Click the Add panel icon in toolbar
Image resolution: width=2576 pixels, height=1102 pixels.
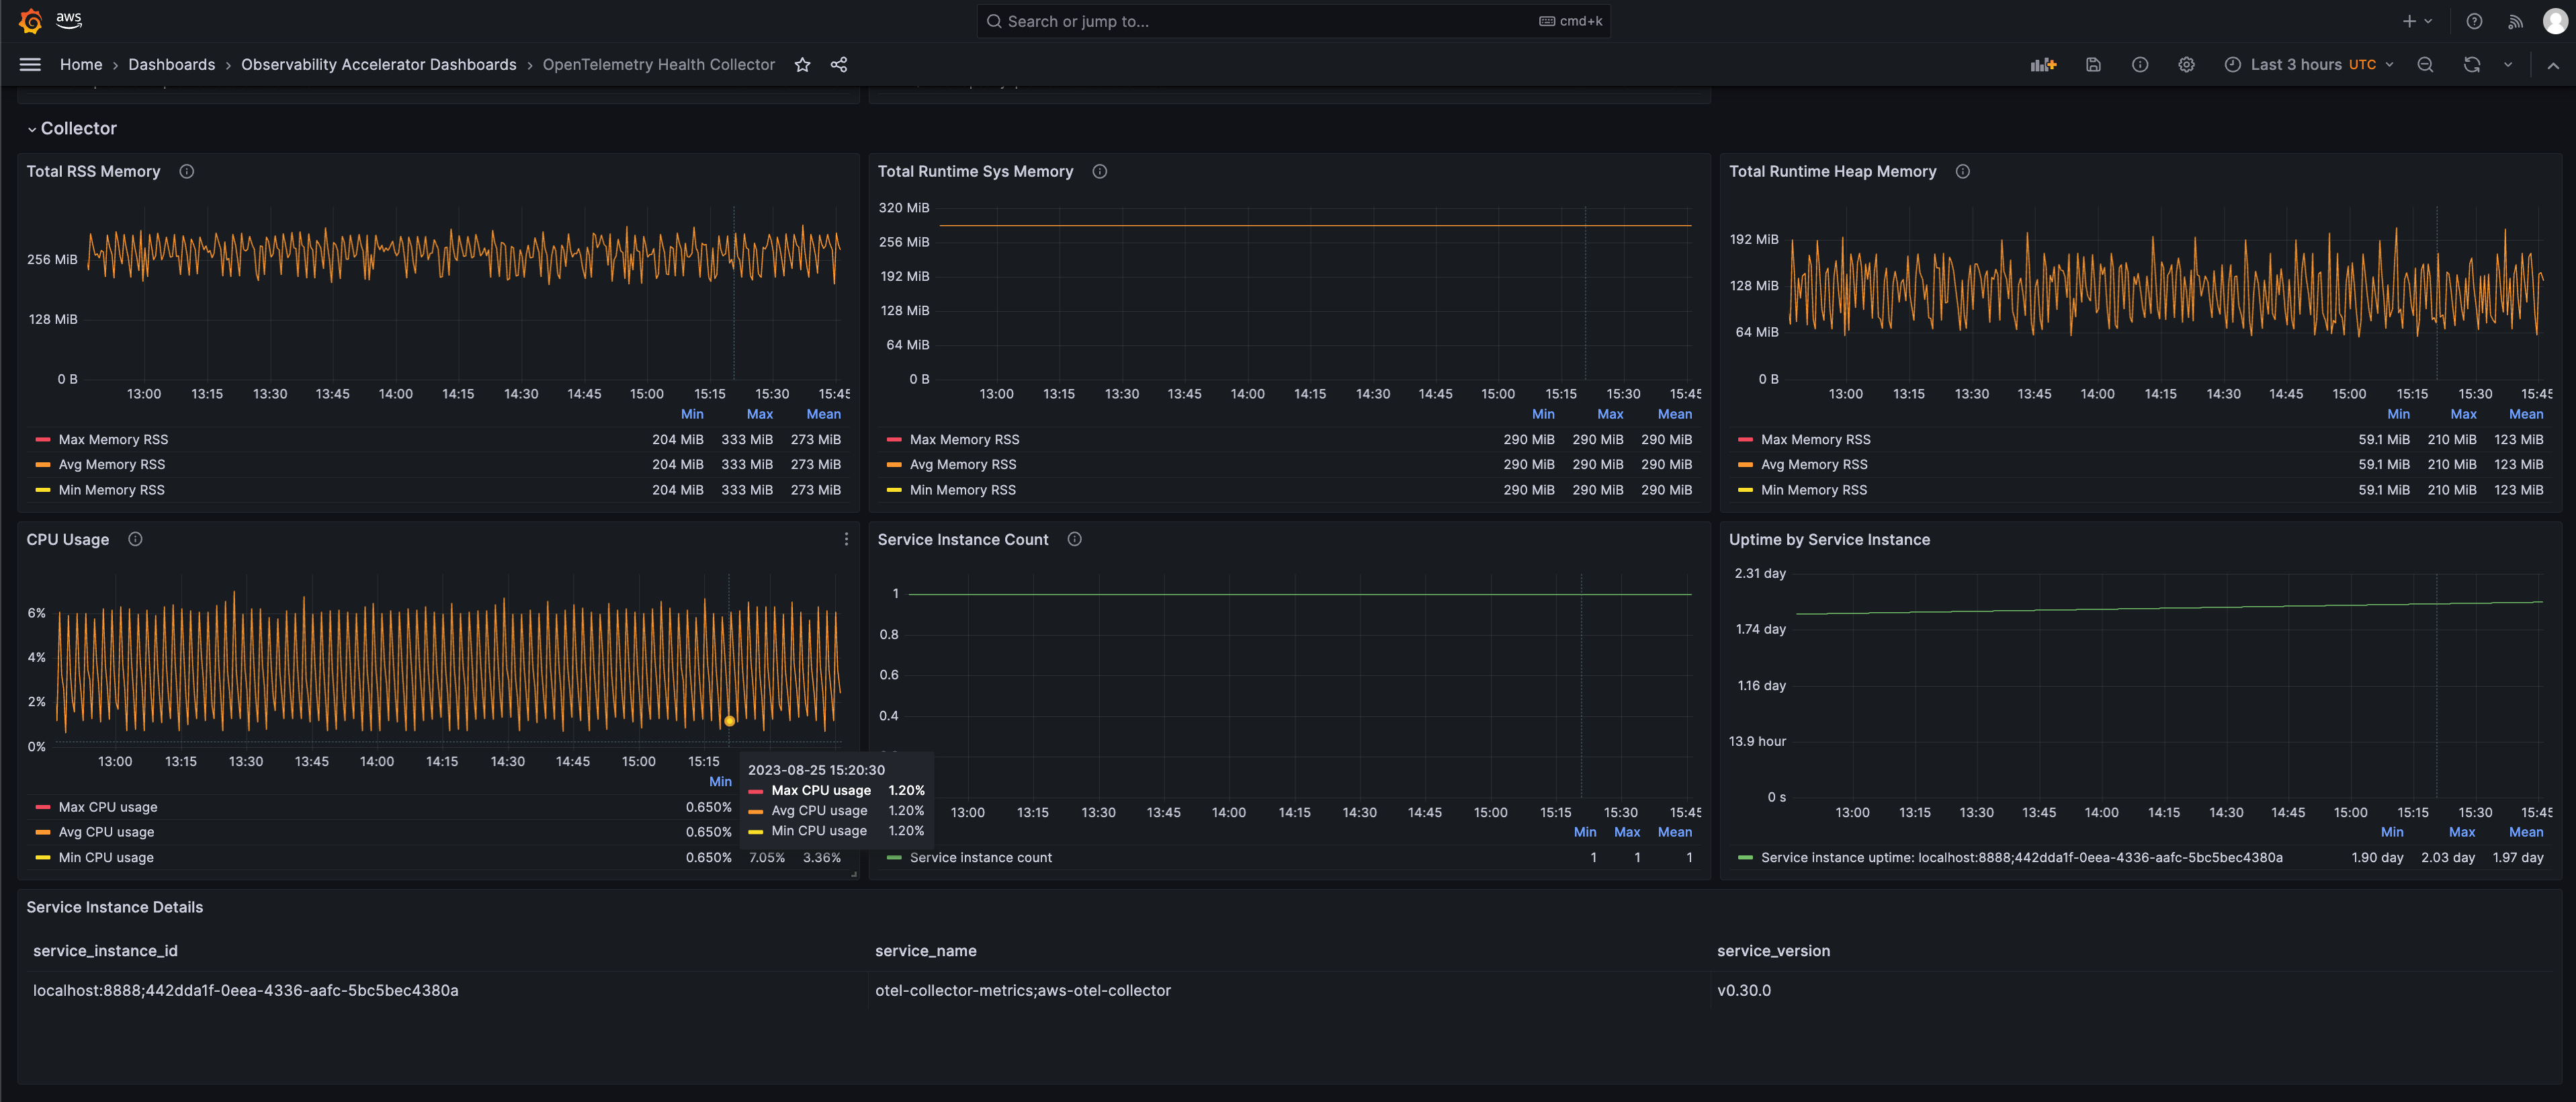click(2043, 65)
